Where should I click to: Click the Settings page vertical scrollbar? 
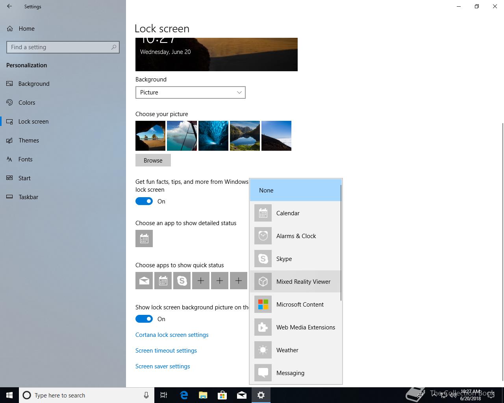click(x=502, y=252)
